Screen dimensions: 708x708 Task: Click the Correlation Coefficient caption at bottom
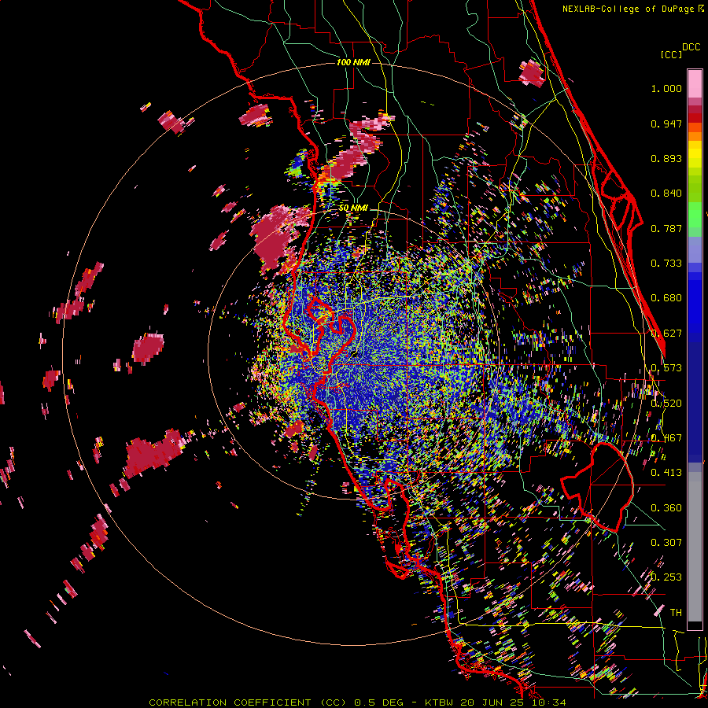[357, 702]
